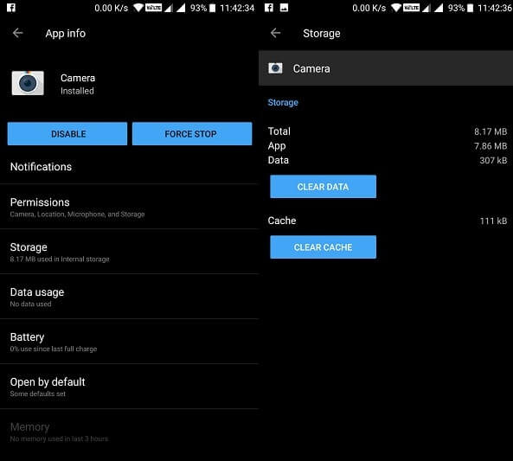Tap the 'Some defaults set' subtitle
The image size is (513, 461).
37,394
